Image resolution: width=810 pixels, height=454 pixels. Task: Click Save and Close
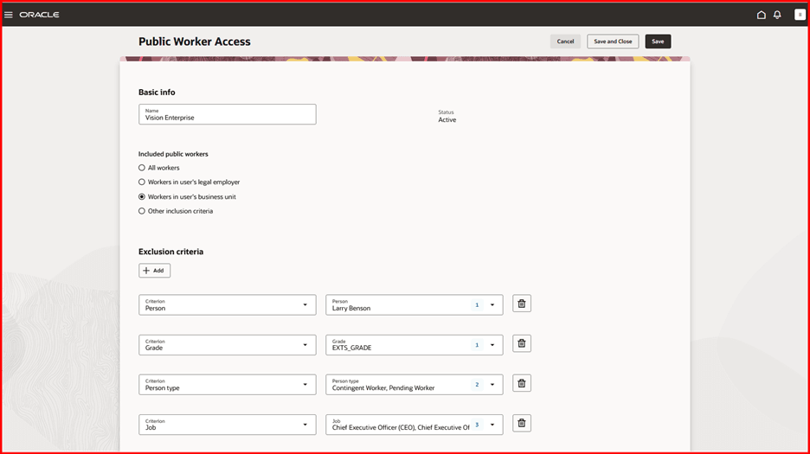click(613, 42)
